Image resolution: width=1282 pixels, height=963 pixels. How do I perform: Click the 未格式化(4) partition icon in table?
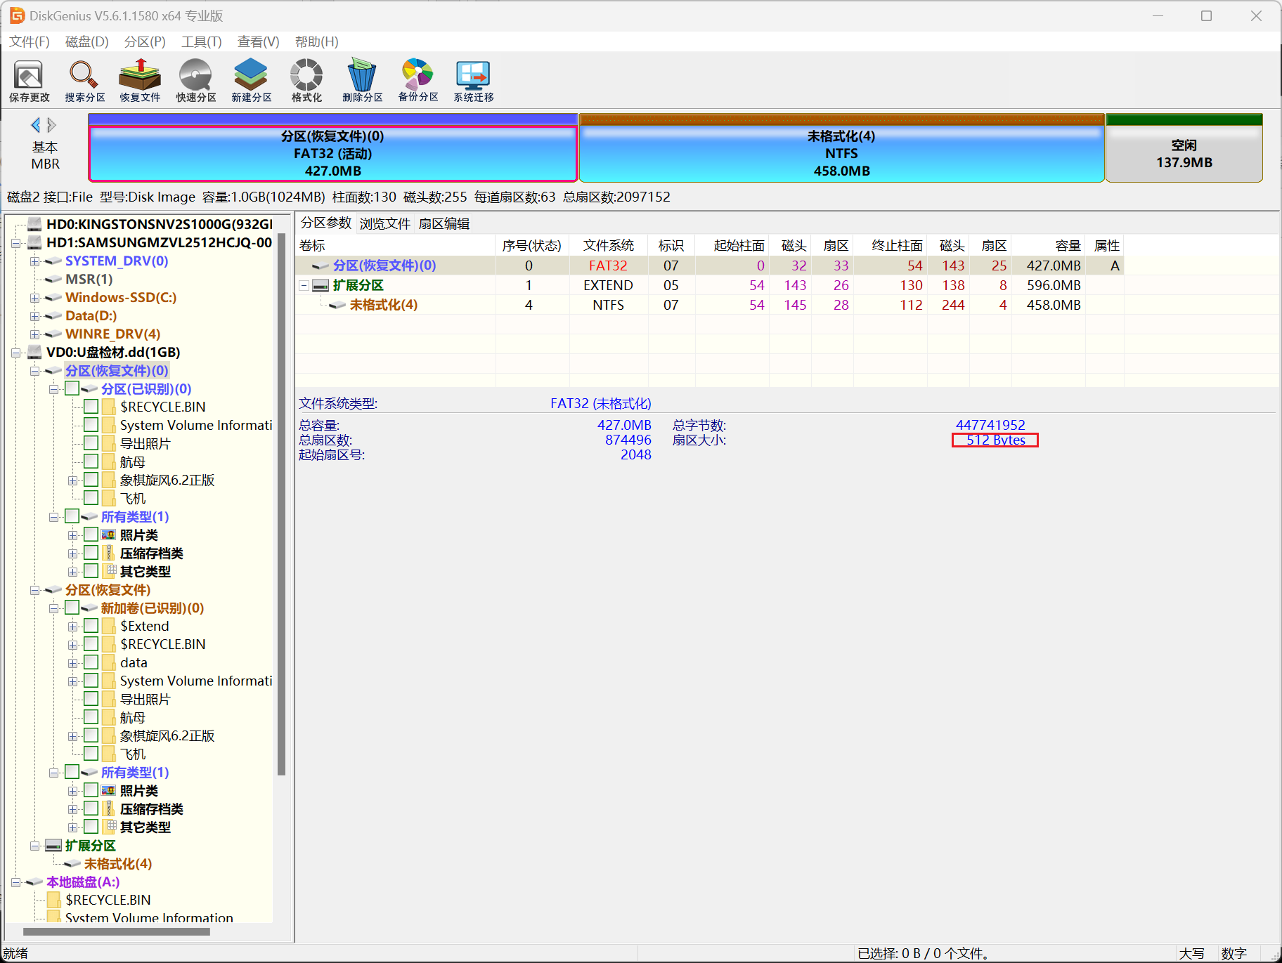pos(337,305)
